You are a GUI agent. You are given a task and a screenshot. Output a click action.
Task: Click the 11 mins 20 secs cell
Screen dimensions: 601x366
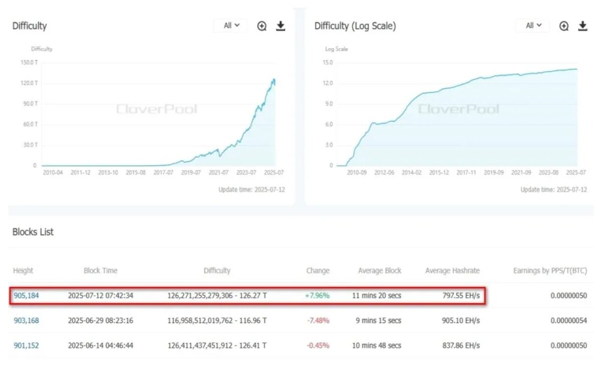[376, 296]
